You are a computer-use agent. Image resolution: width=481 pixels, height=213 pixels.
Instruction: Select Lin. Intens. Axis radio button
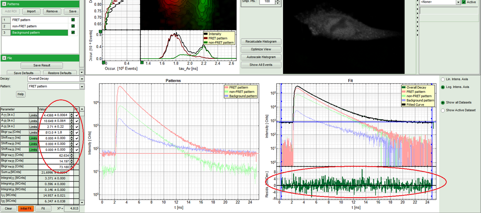pos(443,79)
